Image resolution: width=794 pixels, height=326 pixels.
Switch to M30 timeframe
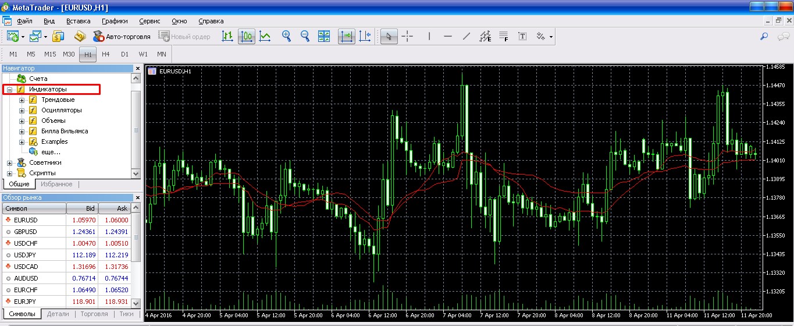[x=69, y=54]
